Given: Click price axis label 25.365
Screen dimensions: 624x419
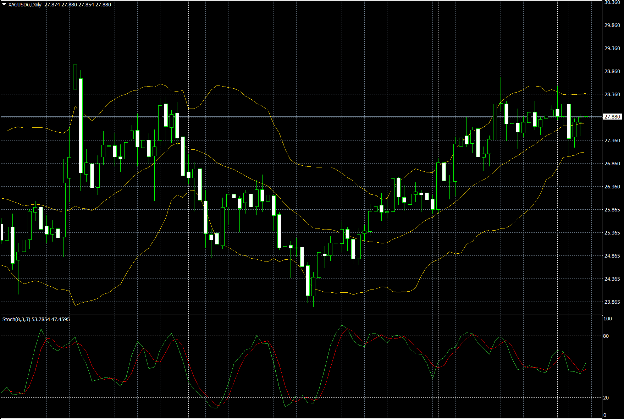Looking at the screenshot, I should (612, 233).
